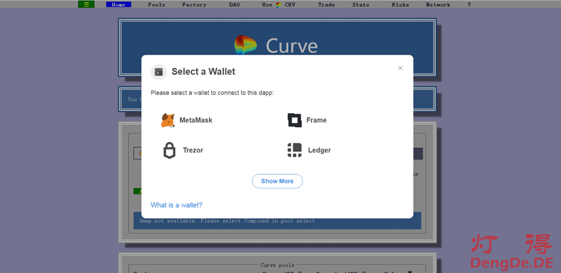
Task: Open the Network menu
Action: pos(438,5)
